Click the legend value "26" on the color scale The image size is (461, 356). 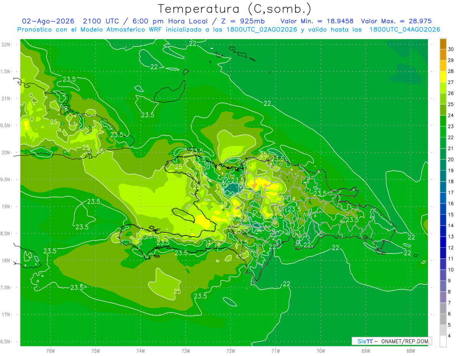pos(451,93)
